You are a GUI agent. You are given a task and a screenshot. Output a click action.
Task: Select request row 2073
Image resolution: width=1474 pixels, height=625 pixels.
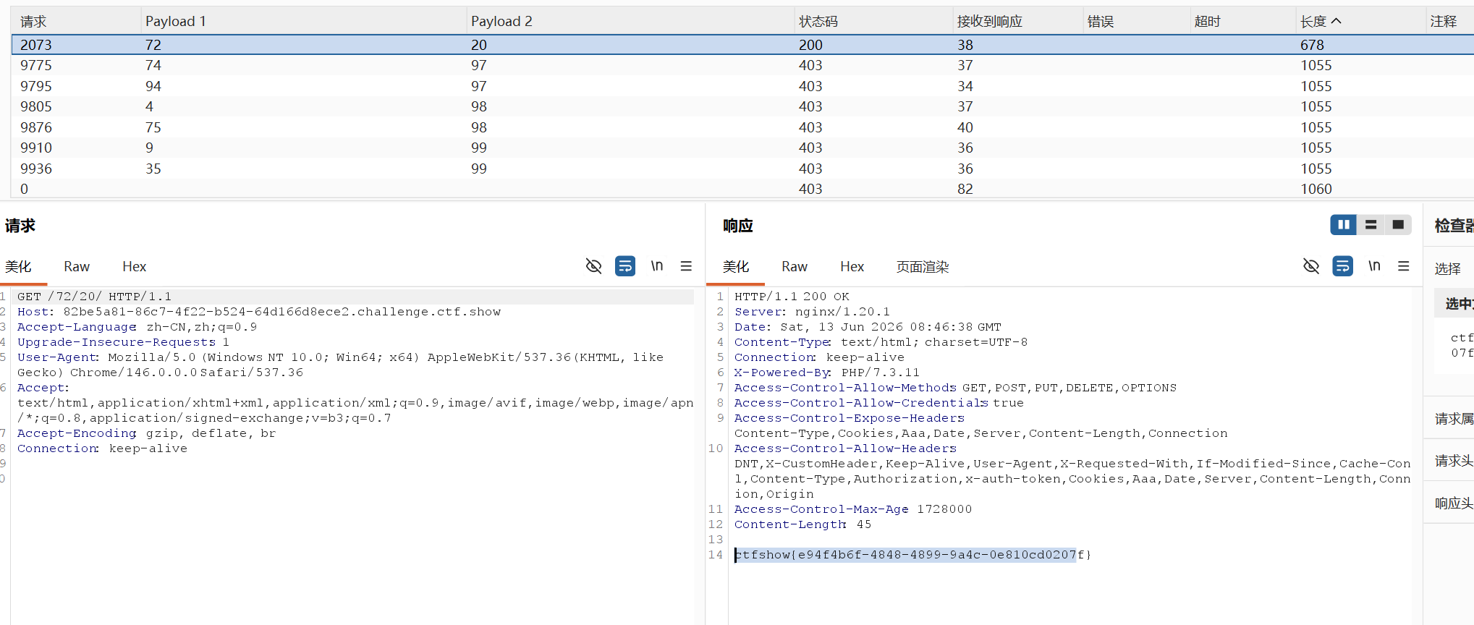(x=742, y=45)
